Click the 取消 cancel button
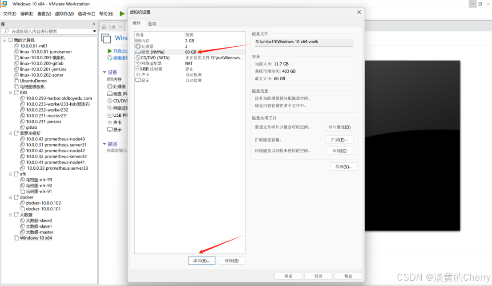The image size is (492, 286). [318, 276]
